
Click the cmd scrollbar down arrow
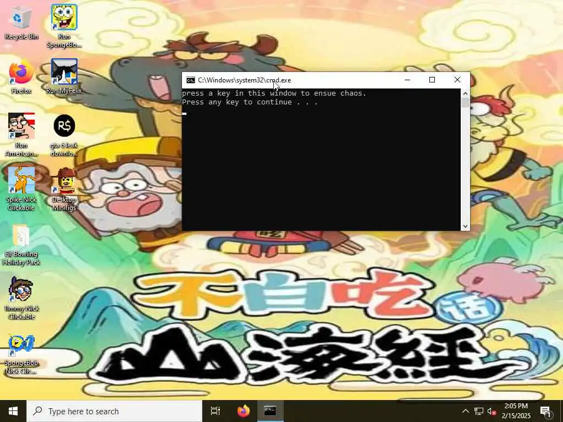[465, 226]
